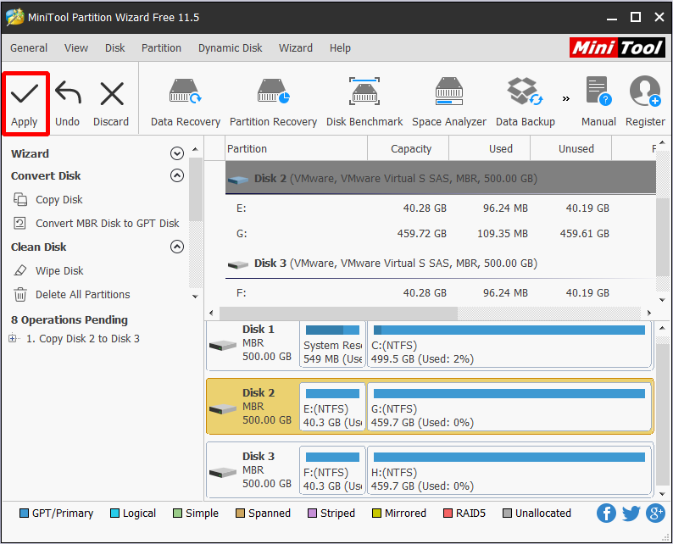Select pending operation Copy Disk 2 to Disk 3
Viewport: 673px width, 544px height.
83,338
